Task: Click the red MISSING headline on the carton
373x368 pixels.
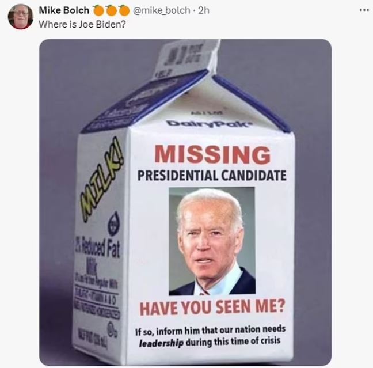Action: (x=212, y=154)
